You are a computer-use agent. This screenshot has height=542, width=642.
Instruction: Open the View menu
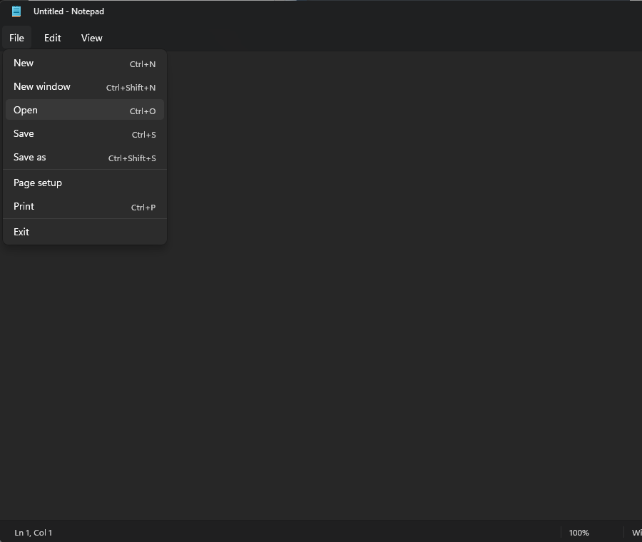(x=92, y=38)
